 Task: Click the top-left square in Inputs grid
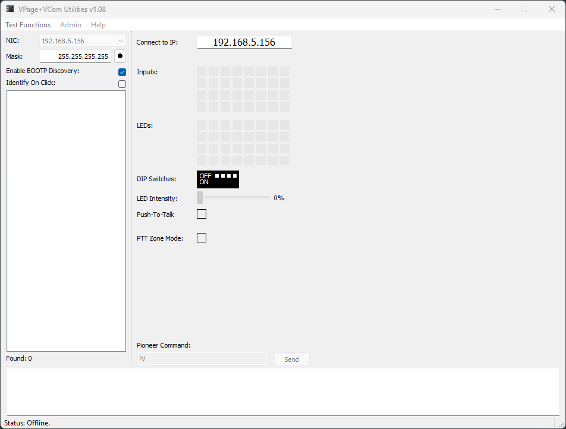pos(202,71)
